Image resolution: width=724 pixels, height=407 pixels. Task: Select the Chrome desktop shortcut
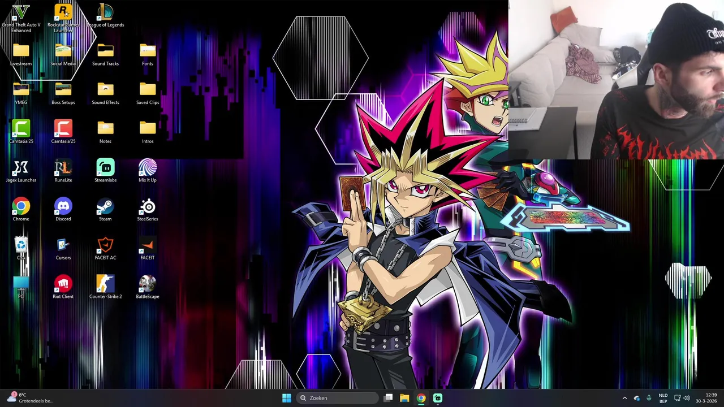coord(21,210)
